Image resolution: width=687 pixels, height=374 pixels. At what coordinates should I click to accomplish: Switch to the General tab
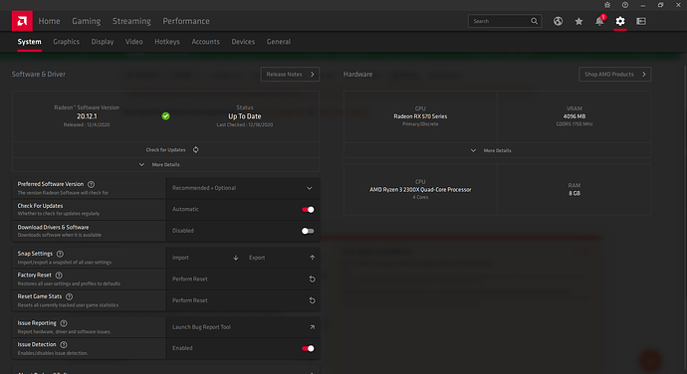[x=279, y=42]
